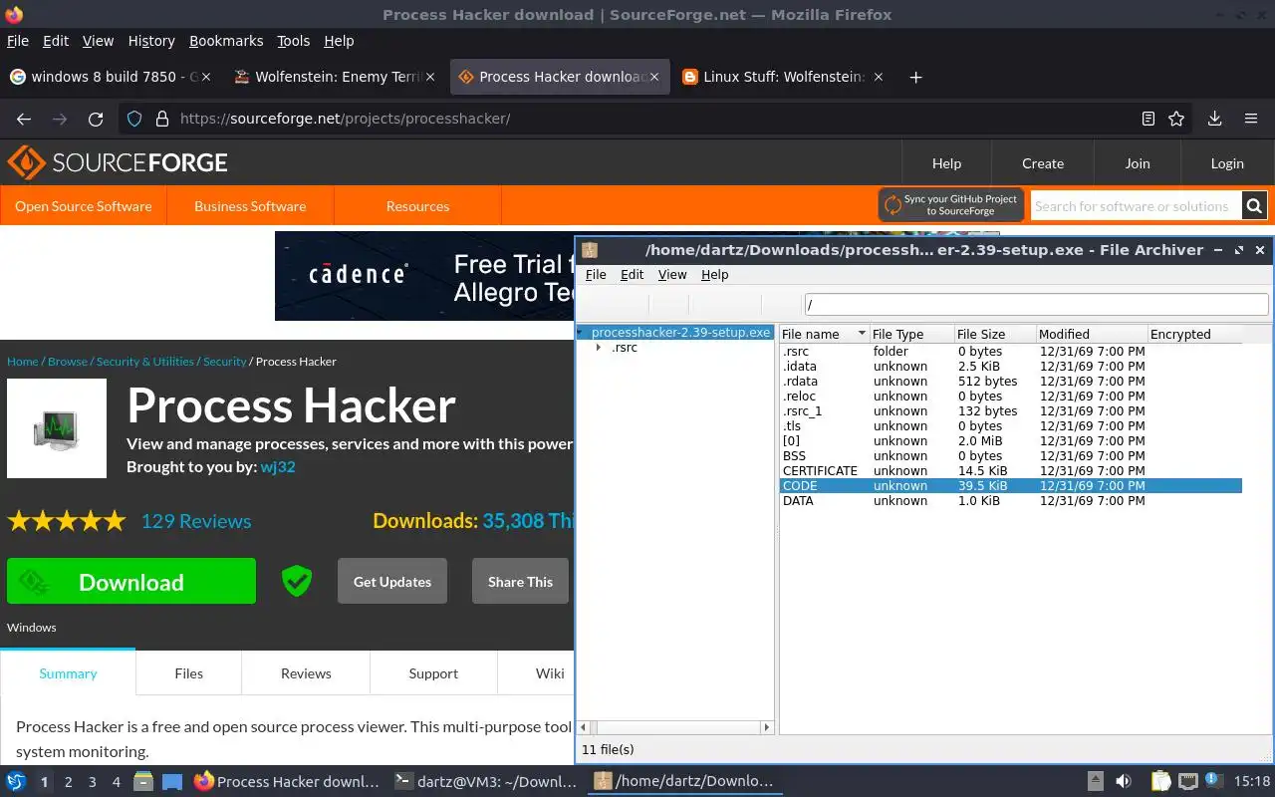This screenshot has height=797, width=1275.
Task: Switch to the Wolfenstein: Enemy Territory tab
Action: (x=336, y=77)
